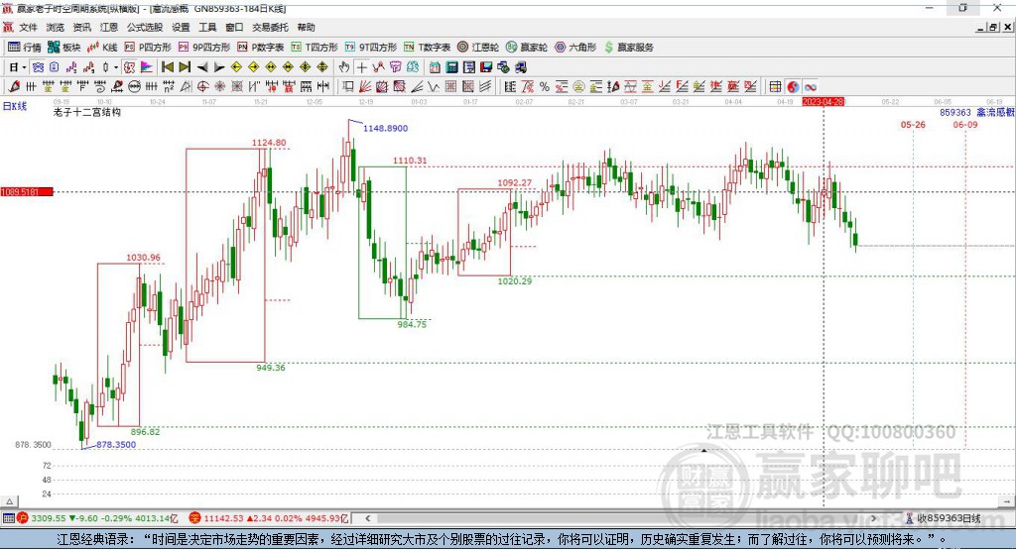The width and height of the screenshot is (1016, 549).
Task: Toggle the 权 rights adjustment button
Action: click(130, 67)
